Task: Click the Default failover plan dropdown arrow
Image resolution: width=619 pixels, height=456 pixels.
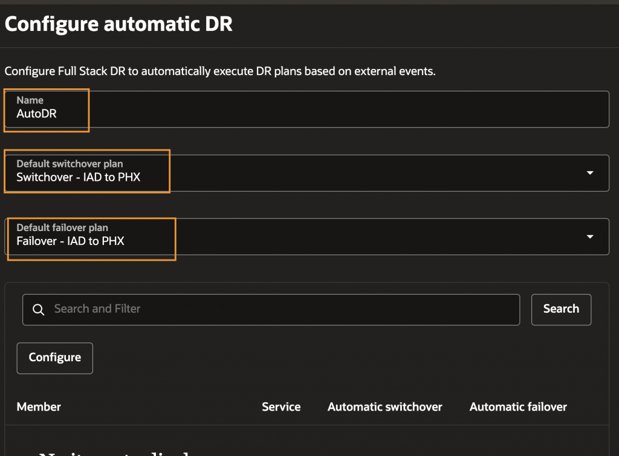Action: click(590, 236)
